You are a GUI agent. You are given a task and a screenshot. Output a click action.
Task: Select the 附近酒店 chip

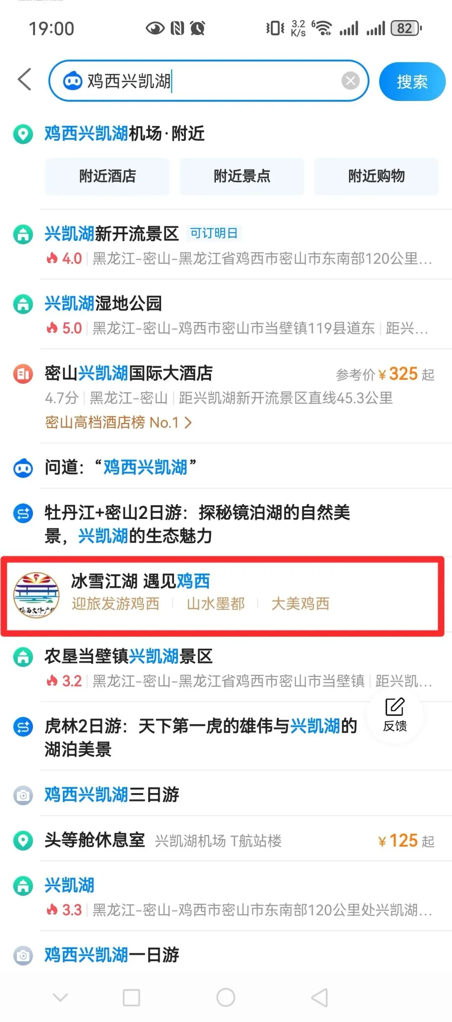[108, 176]
